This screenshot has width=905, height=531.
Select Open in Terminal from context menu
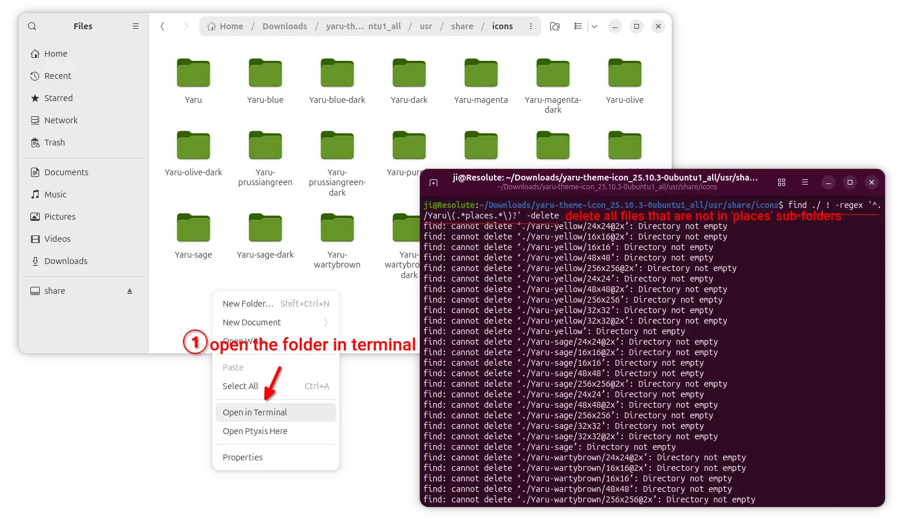click(x=255, y=412)
